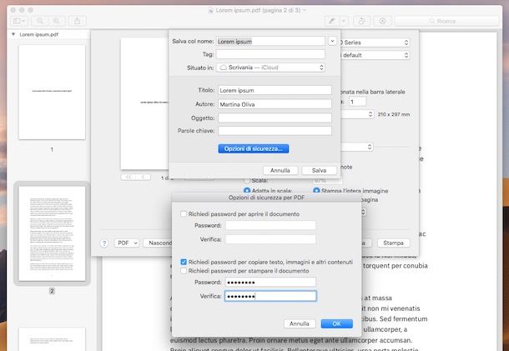Click the Titolo field

coord(275,90)
